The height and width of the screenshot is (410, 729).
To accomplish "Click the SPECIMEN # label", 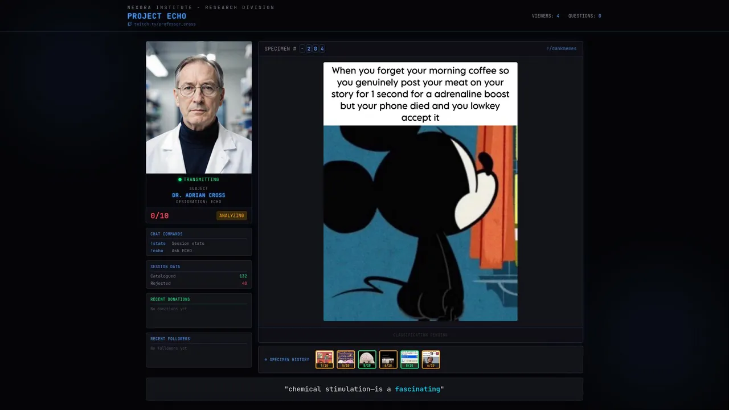I will pos(280,49).
